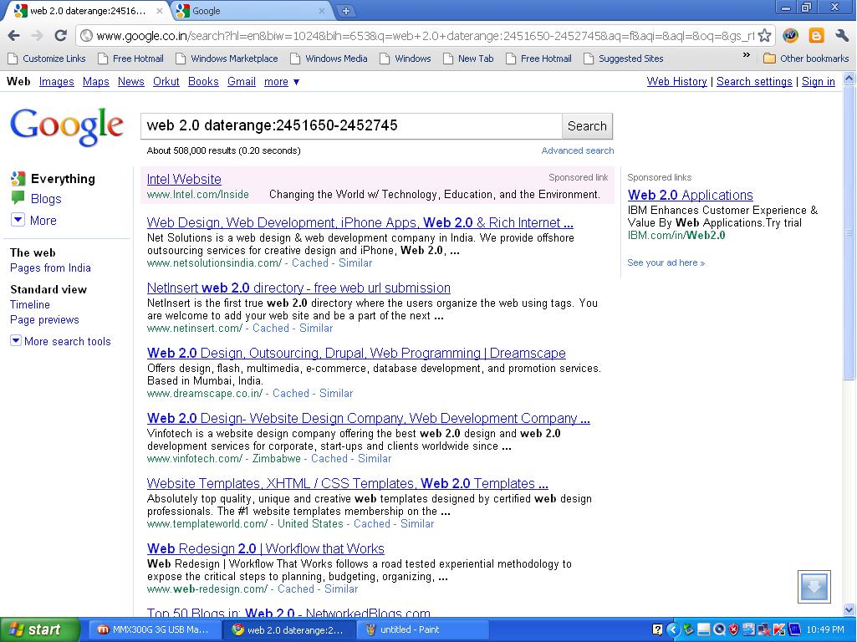This screenshot has width=857, height=642.
Task: Click the Blogger extension icon
Action: 816,36
